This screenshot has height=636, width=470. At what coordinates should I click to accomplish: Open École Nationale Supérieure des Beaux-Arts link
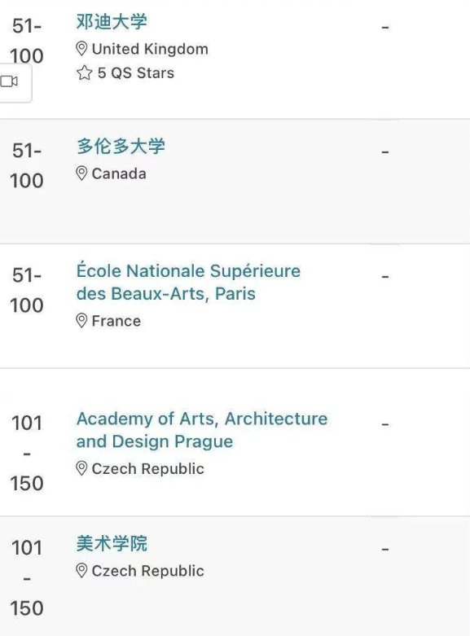pos(188,283)
